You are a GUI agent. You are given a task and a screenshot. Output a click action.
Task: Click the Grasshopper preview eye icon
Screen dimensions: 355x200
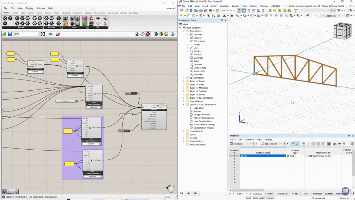click(51, 34)
